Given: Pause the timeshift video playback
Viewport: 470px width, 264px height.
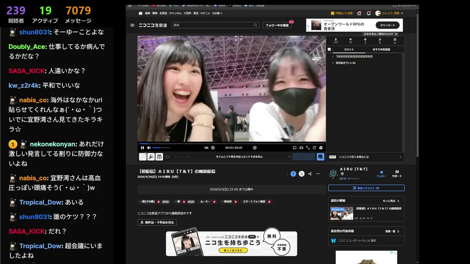Looking at the screenshot, I should click(142, 148).
